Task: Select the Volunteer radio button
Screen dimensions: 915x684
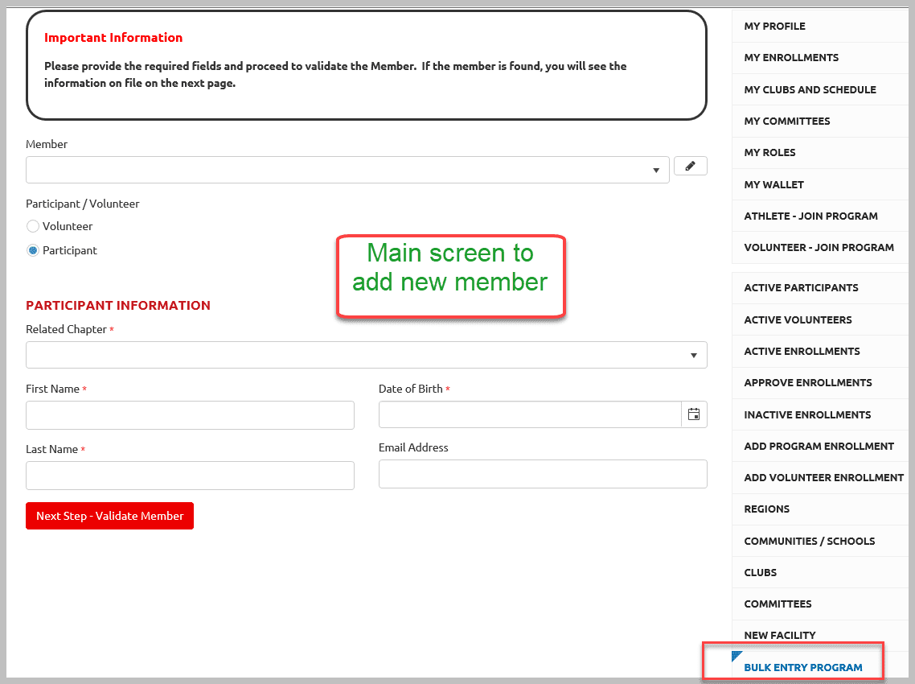Action: coord(33,226)
